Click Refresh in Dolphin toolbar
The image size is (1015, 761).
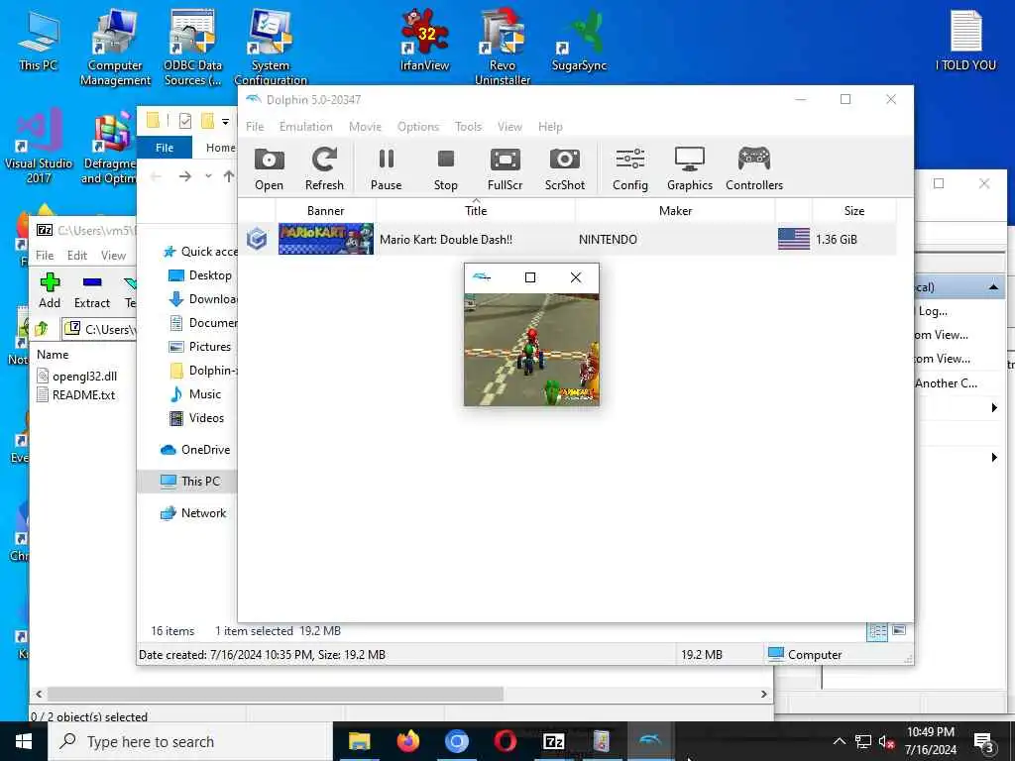324,168
